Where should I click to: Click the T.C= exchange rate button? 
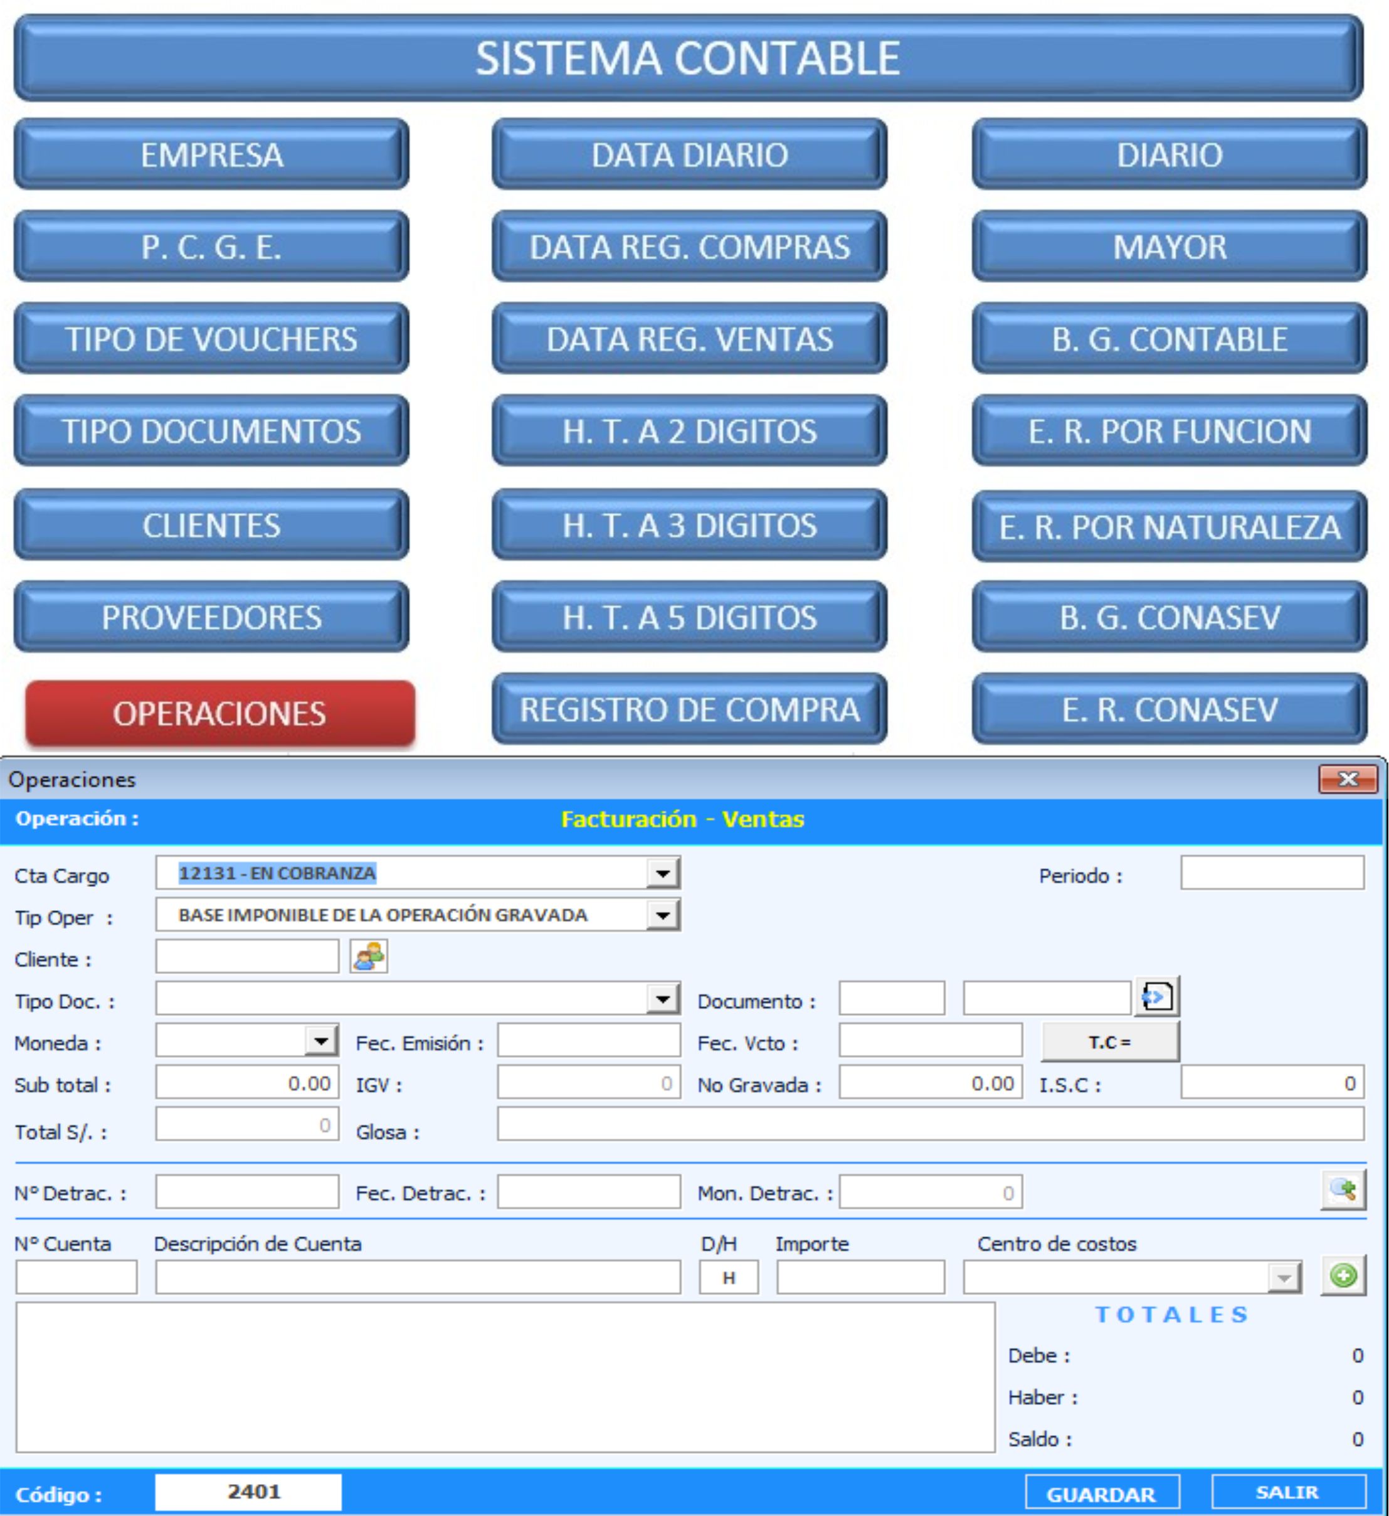(x=1109, y=1042)
